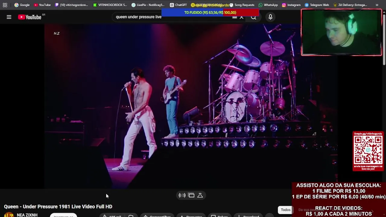The height and width of the screenshot is (217, 386).
Task: Open the NEA ZIXNH channel name
Action: coord(27,215)
